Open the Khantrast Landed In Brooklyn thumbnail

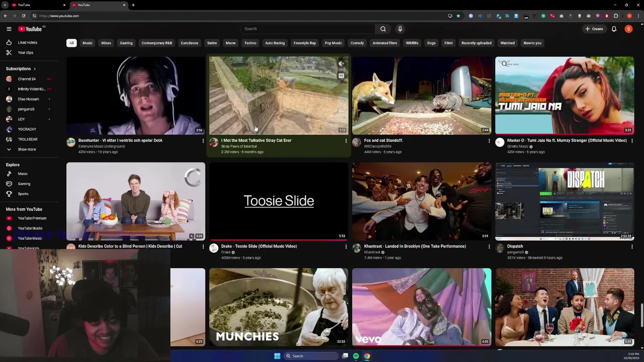(422, 201)
